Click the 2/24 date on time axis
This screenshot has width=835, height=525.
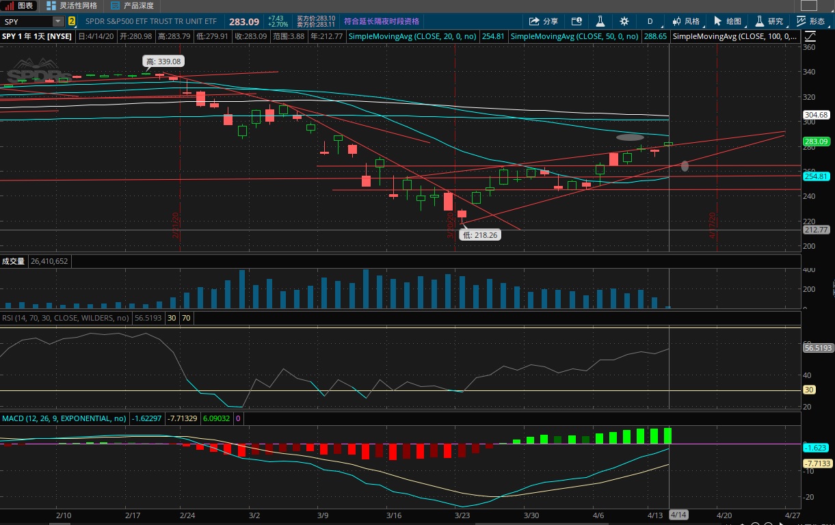coord(187,515)
